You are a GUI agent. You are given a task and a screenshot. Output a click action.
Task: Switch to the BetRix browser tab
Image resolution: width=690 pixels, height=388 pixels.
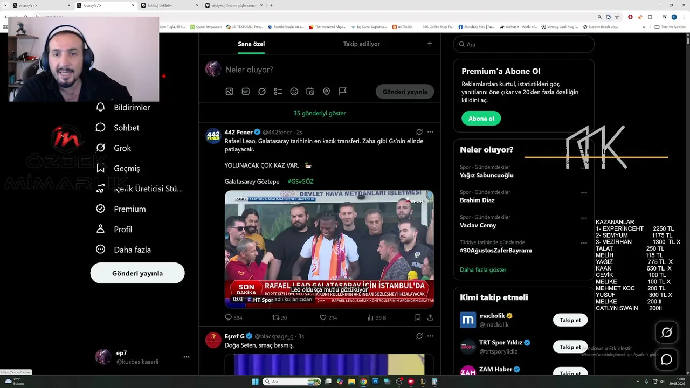(169, 5)
